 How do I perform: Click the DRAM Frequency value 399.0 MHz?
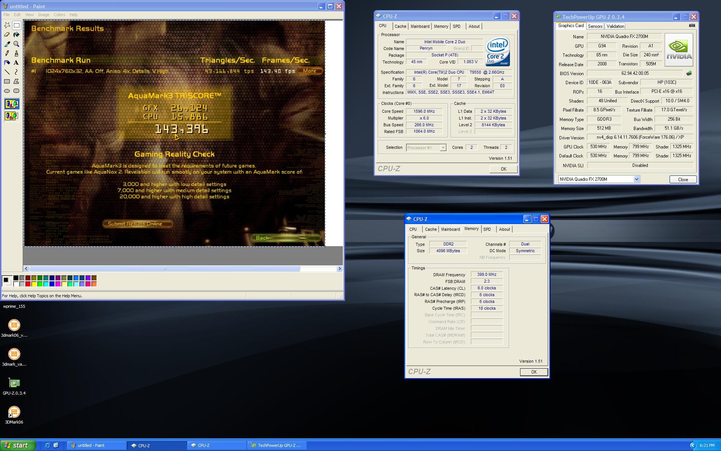point(487,275)
